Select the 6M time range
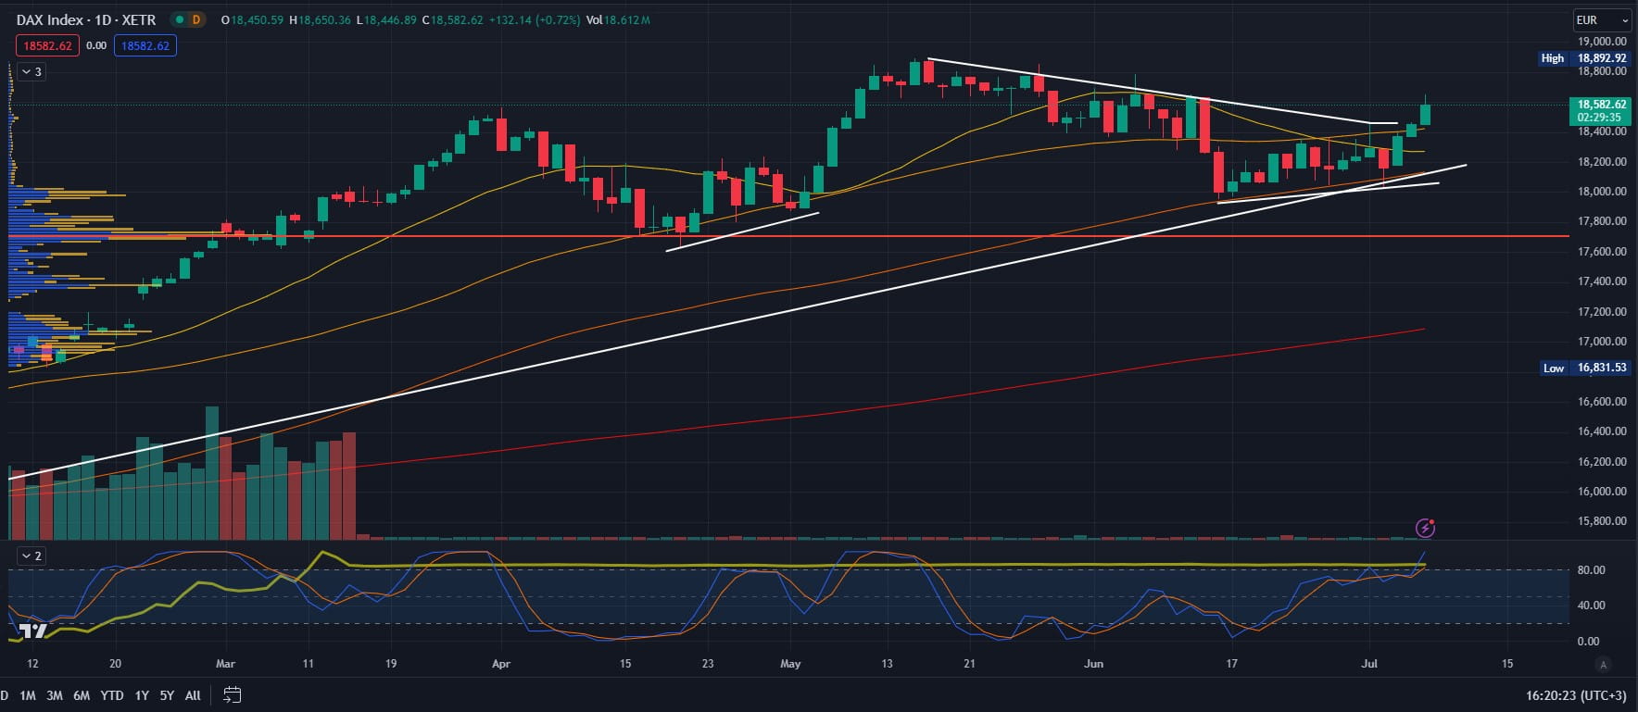1638x712 pixels. click(x=82, y=694)
